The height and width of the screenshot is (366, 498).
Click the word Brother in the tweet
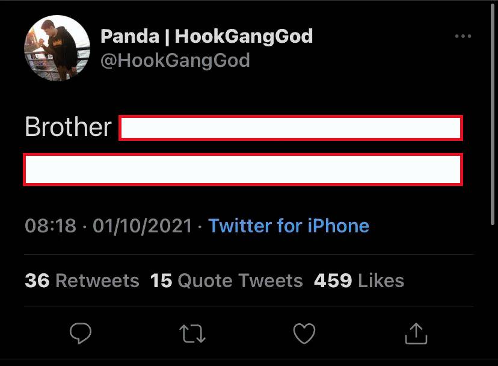pyautogui.click(x=67, y=127)
